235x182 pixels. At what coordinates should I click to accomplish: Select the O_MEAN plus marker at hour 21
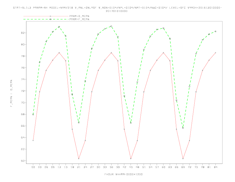(79, 159)
